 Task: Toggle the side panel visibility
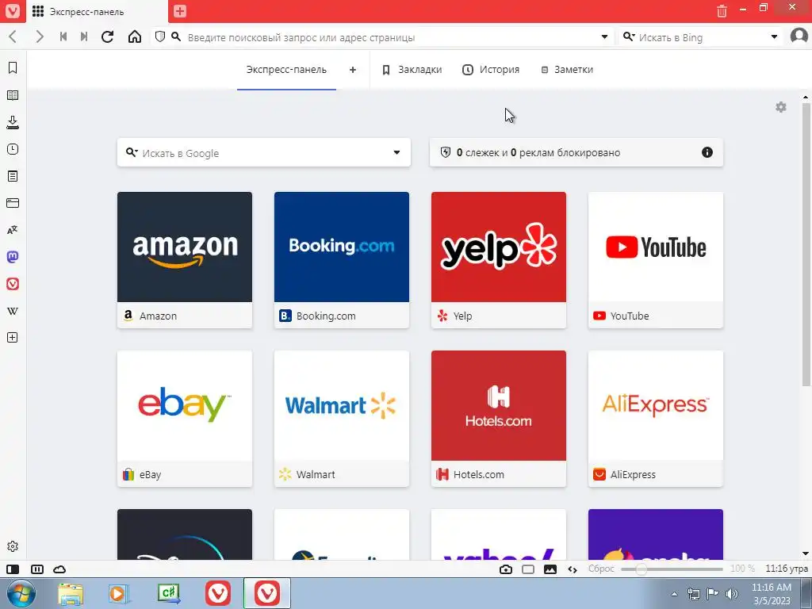tap(13, 569)
